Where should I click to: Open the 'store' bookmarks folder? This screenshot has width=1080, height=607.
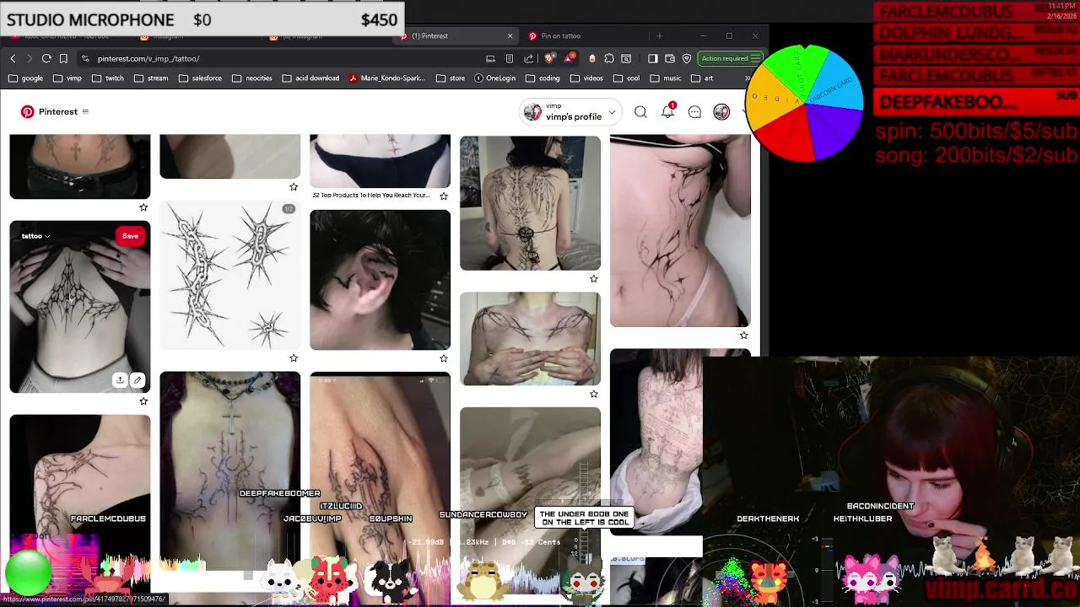click(451, 78)
